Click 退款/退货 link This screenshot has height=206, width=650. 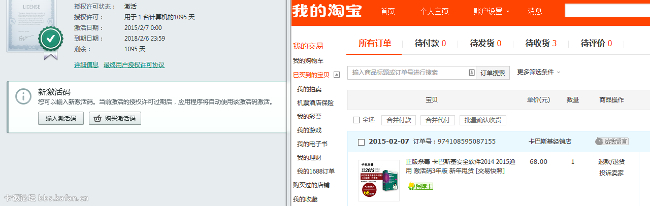pos(611,162)
